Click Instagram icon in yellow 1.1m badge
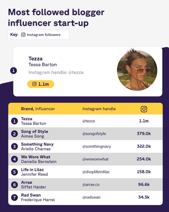 pos(34,84)
